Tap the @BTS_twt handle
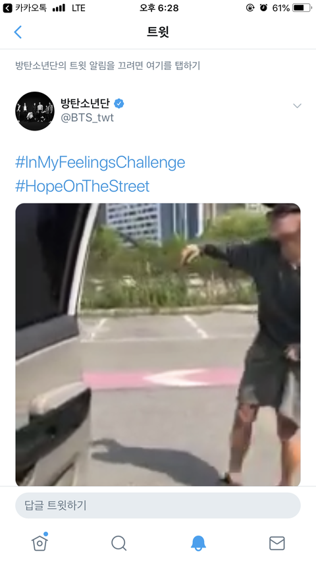Image resolution: width=316 pixels, height=562 pixels. point(88,117)
